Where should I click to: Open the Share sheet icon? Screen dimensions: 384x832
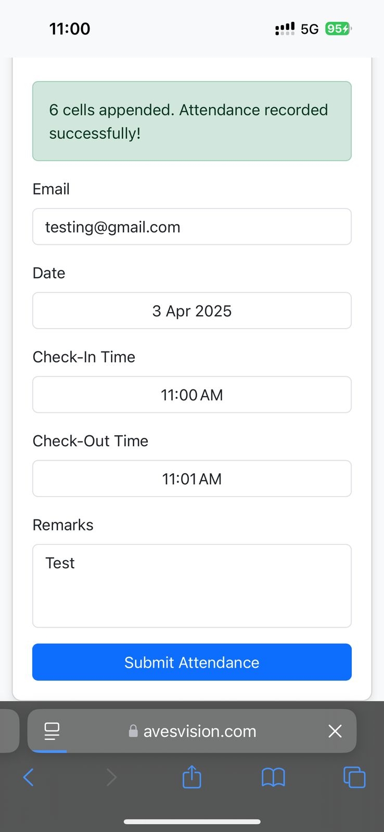pyautogui.click(x=191, y=777)
